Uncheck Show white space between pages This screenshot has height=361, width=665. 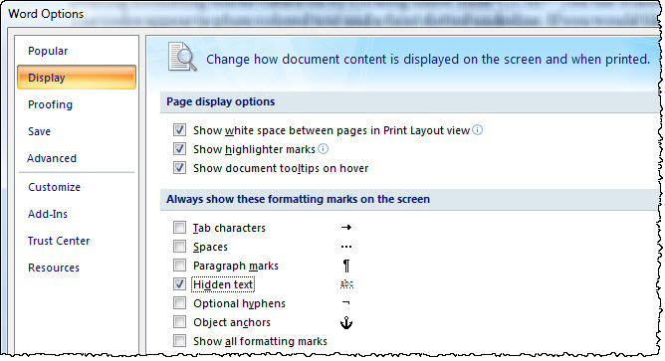tap(179, 130)
